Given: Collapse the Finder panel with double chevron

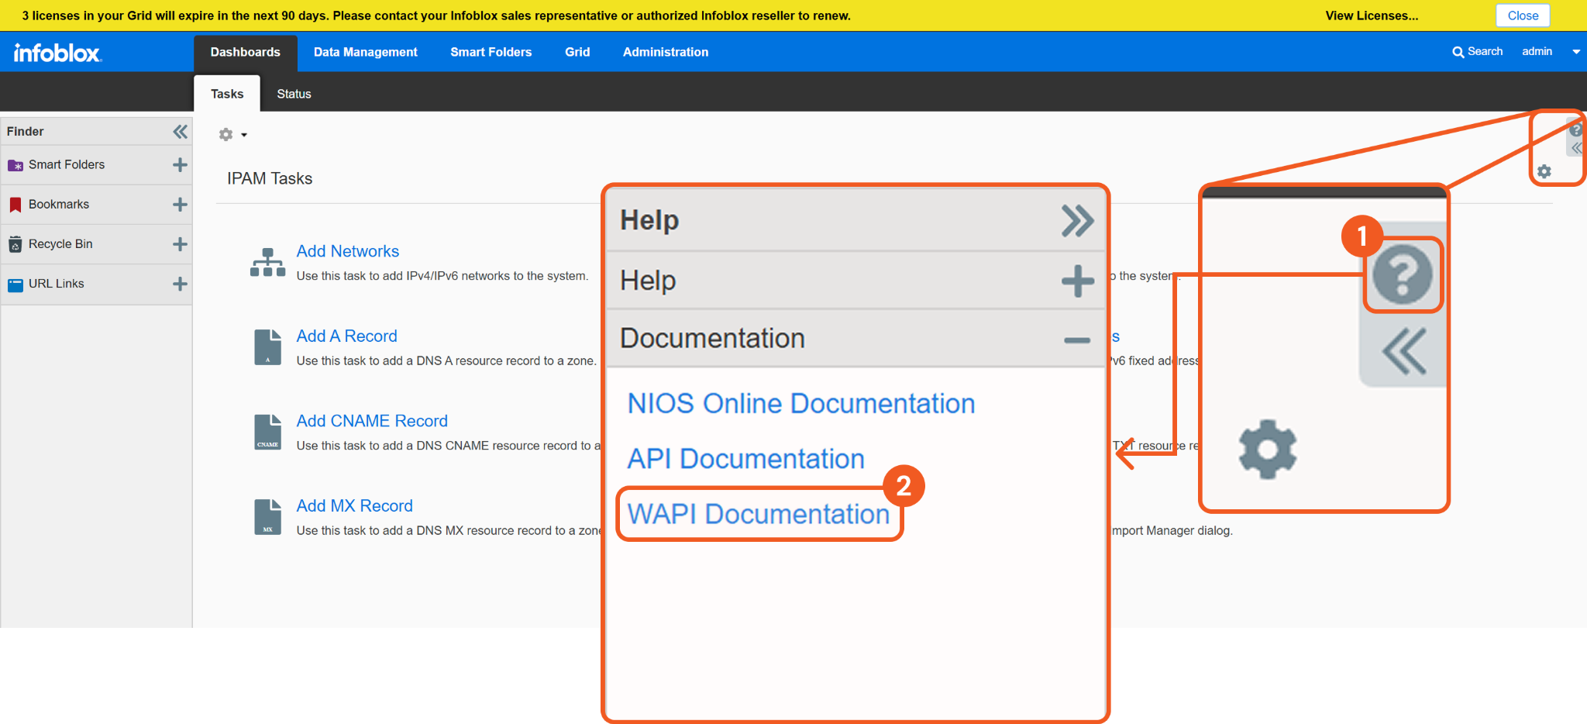Looking at the screenshot, I should (180, 132).
